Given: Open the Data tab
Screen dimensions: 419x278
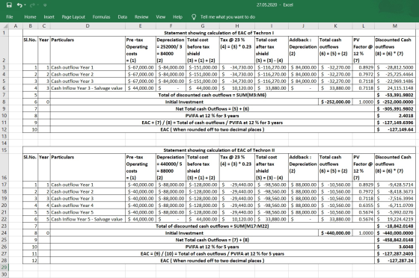Looking at the screenshot, I should pyautogui.click(x=123, y=16).
